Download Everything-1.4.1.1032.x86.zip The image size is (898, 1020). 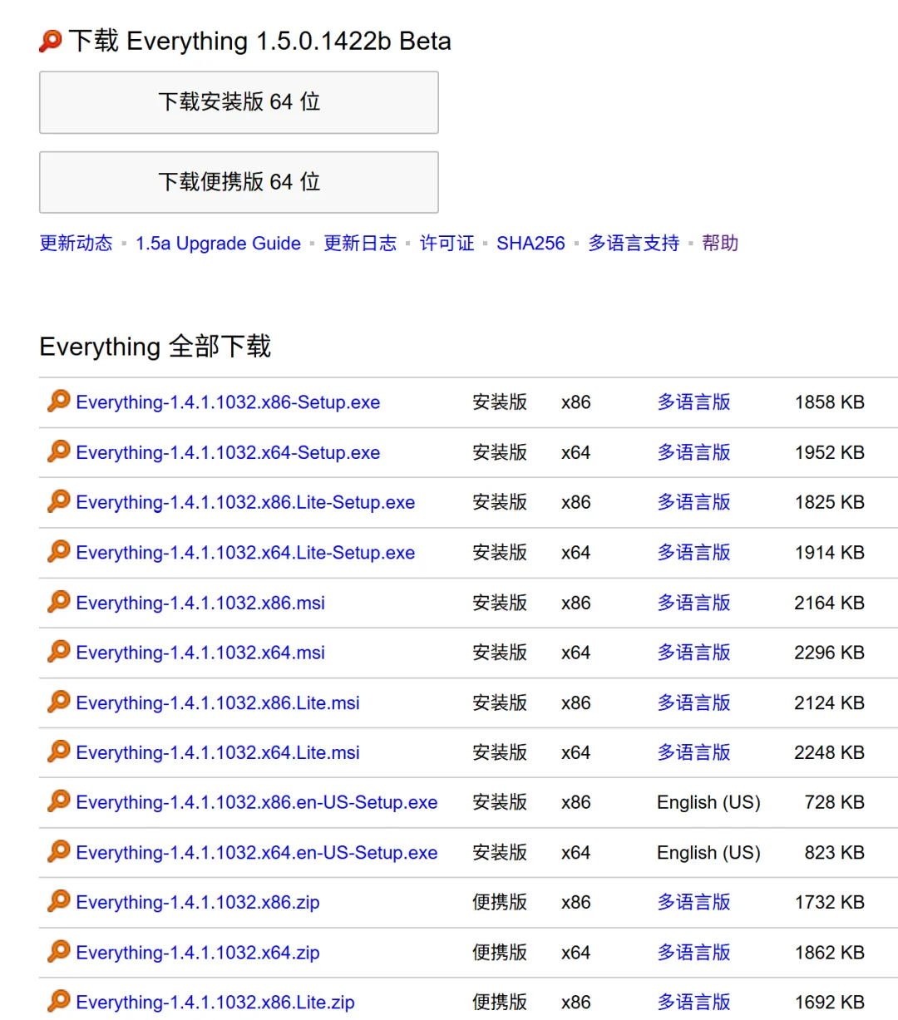(x=198, y=903)
